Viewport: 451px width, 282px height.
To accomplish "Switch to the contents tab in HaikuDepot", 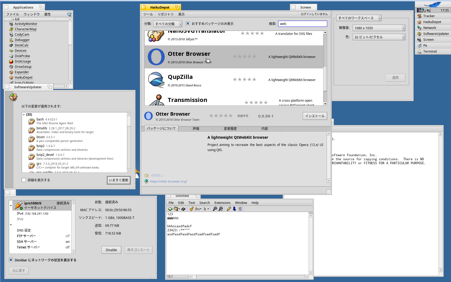I will click(x=265, y=129).
